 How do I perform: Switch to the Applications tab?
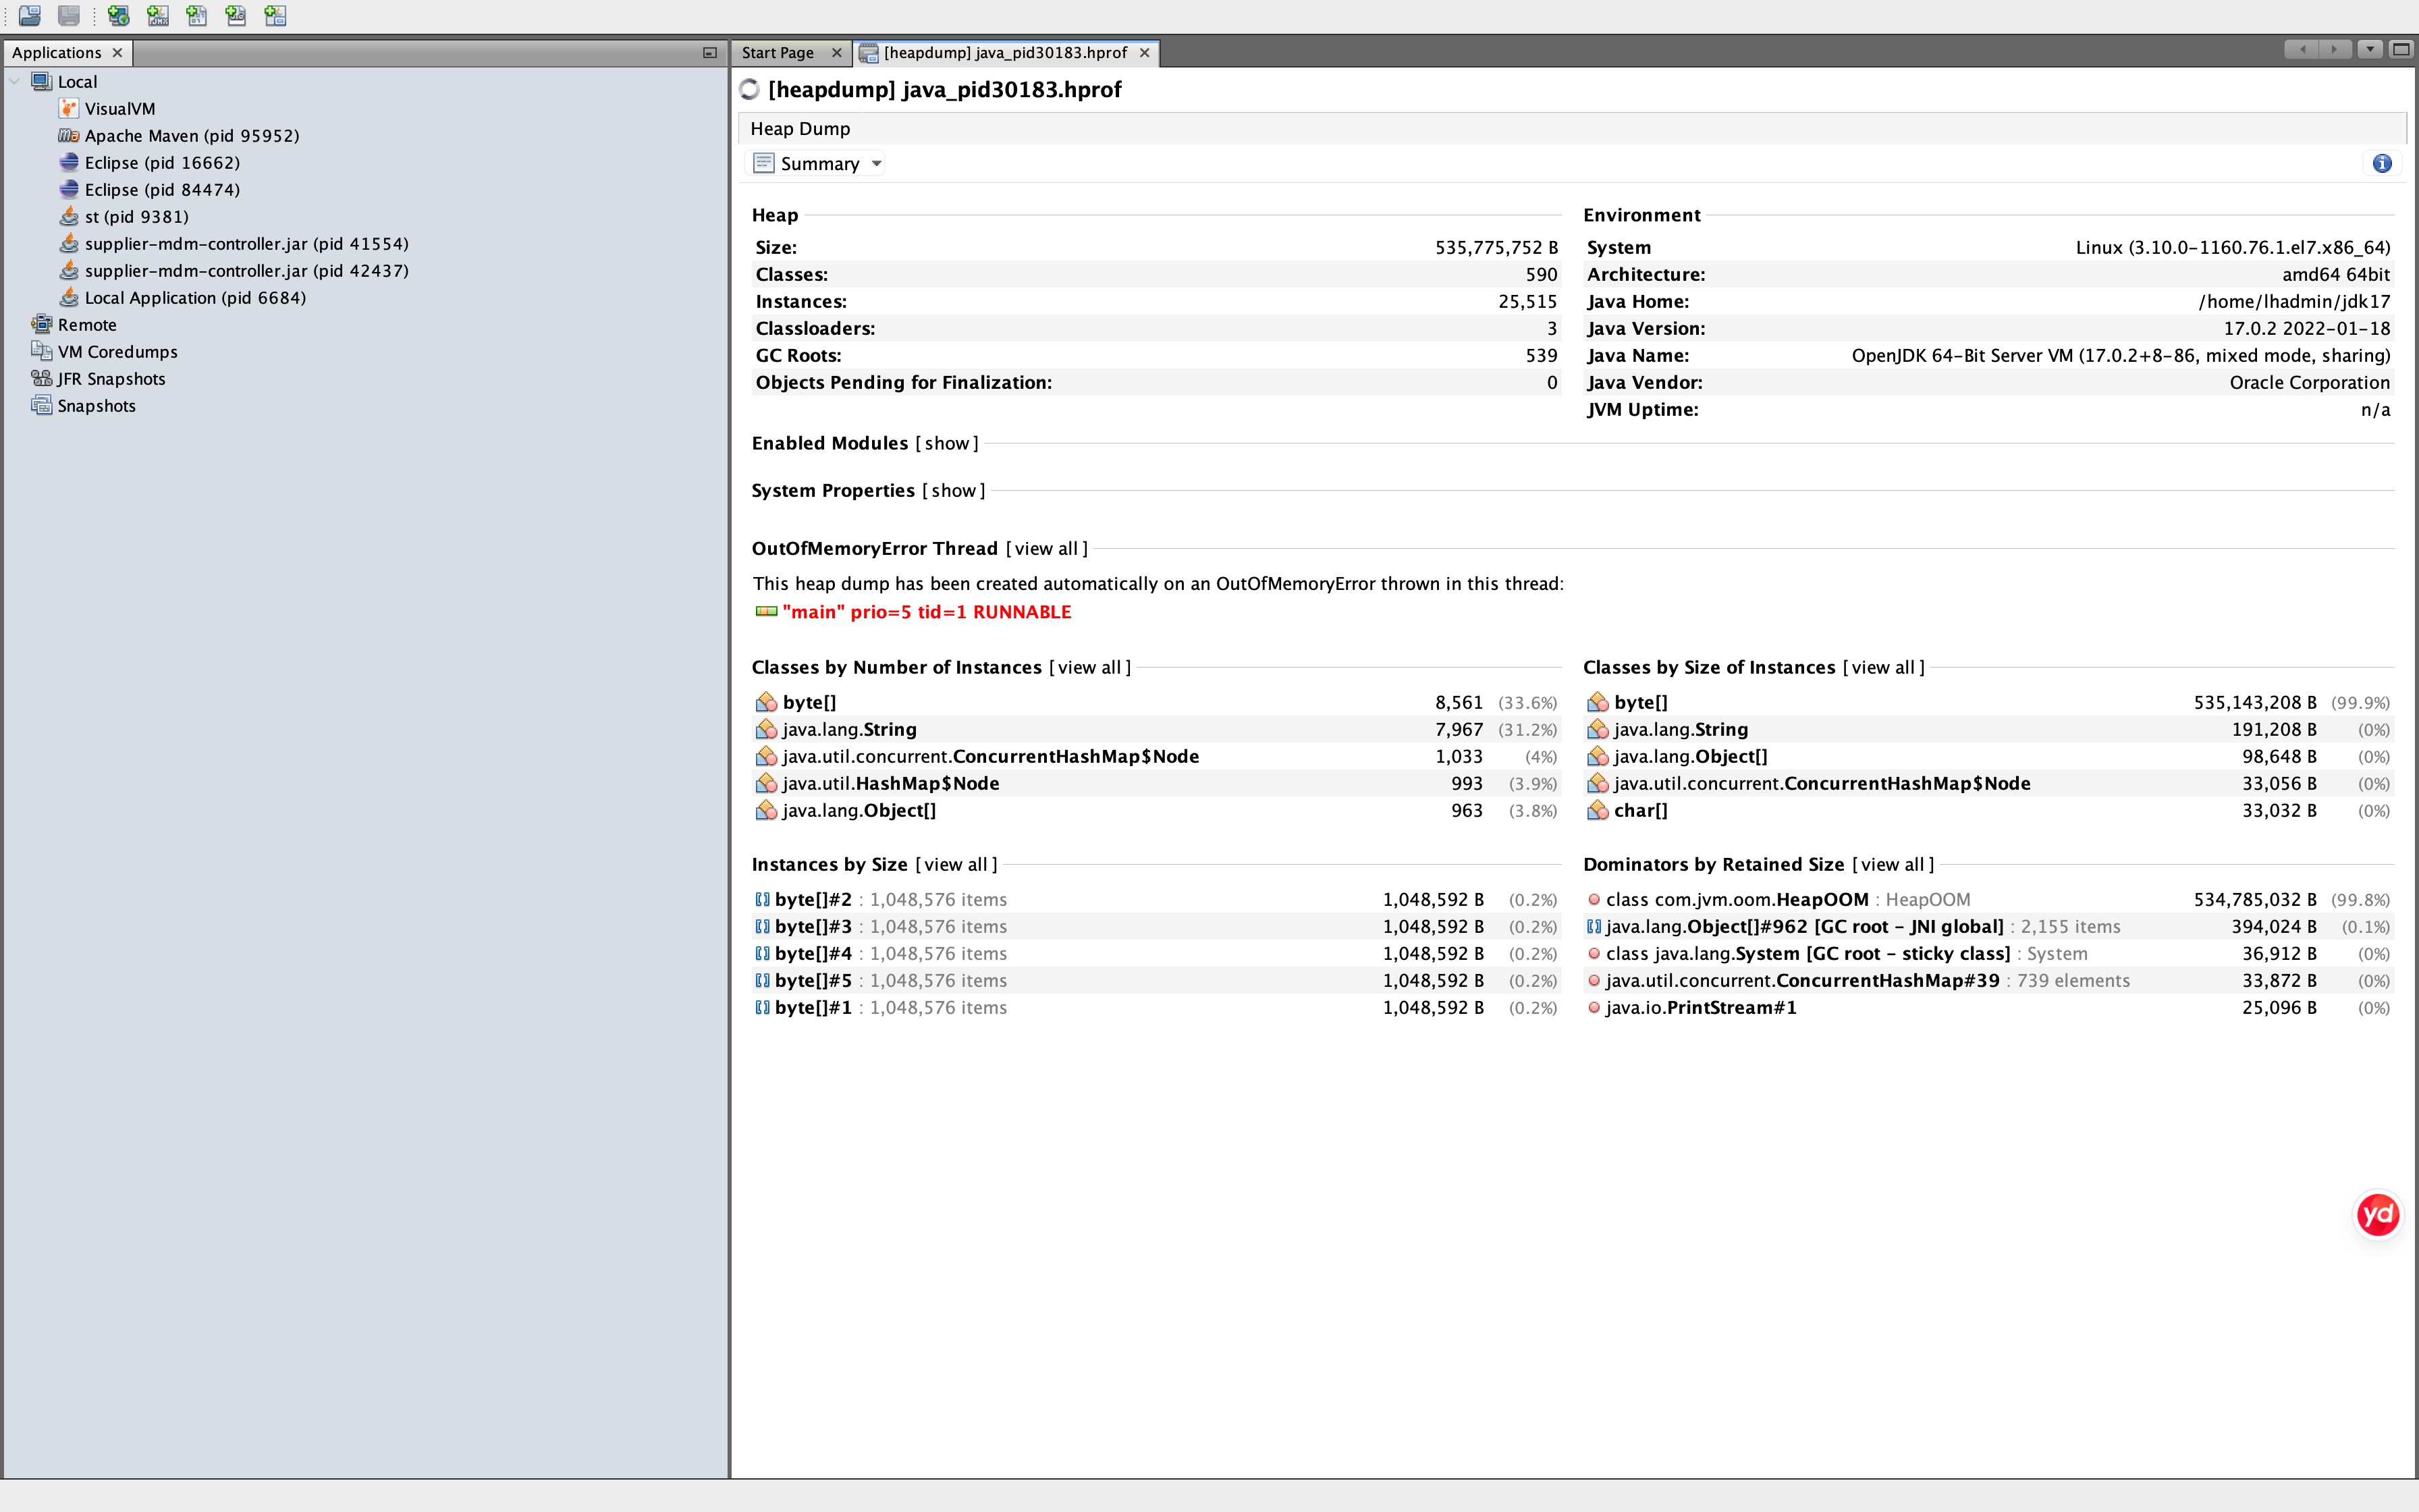tap(57, 52)
